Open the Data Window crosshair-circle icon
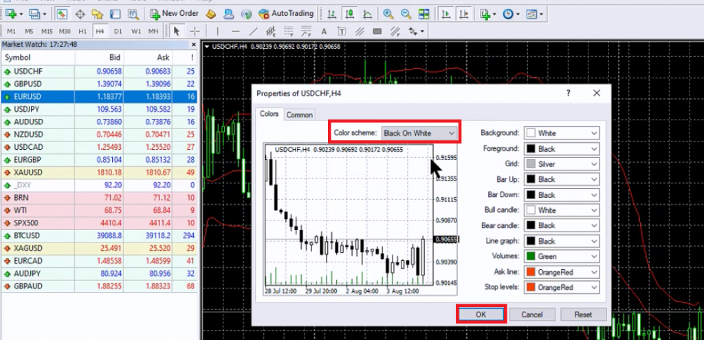Image resolution: width=704 pixels, height=340 pixels. (x=80, y=14)
